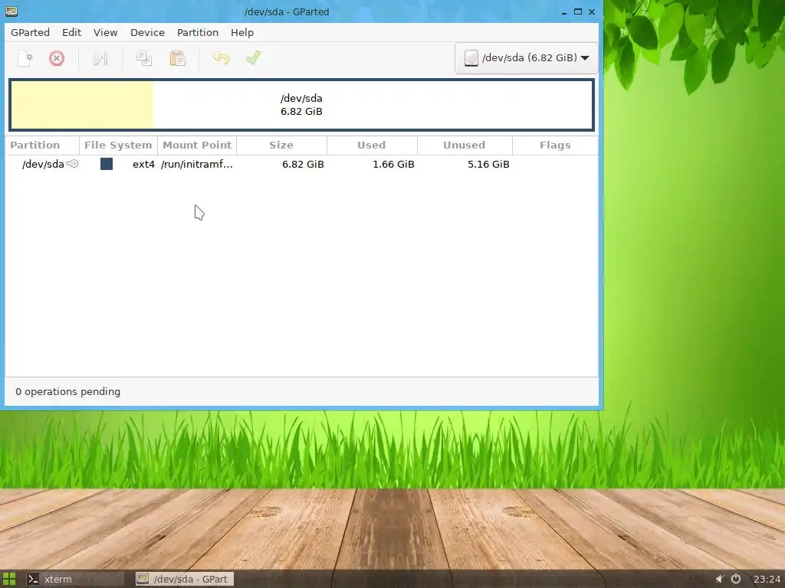Click the Copy partition toolbar icon

[x=144, y=58]
